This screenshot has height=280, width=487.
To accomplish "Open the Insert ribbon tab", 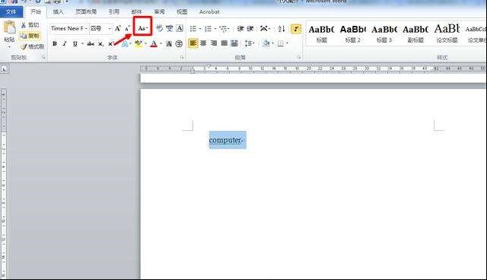I will 58,12.
